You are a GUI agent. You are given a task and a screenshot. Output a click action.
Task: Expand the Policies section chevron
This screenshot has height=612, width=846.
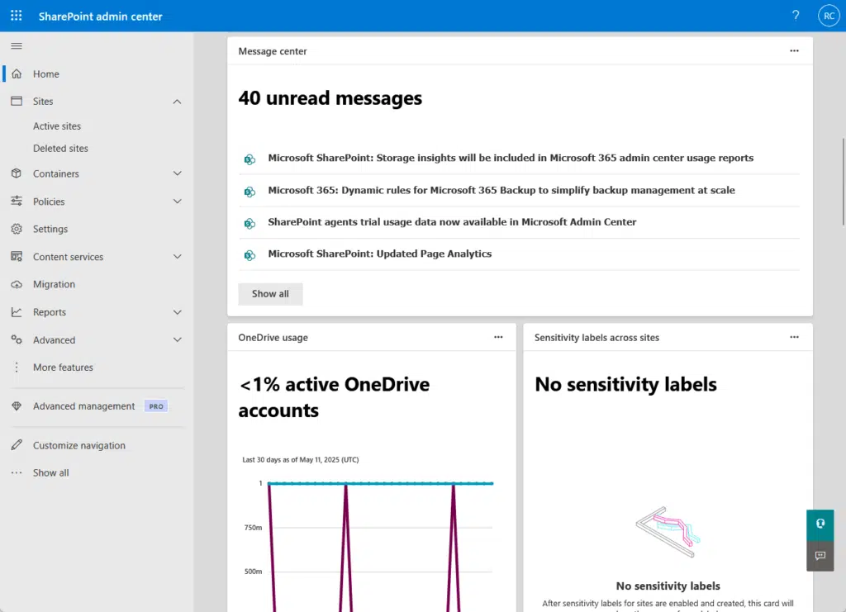(177, 202)
